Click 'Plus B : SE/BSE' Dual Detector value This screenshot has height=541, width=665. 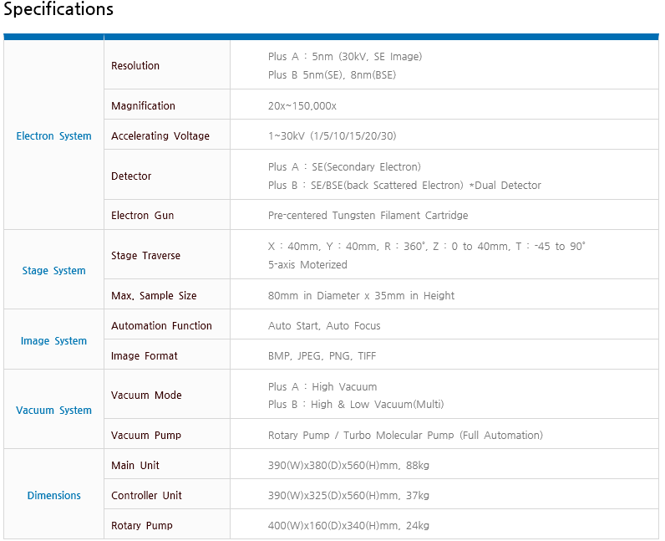pyautogui.click(x=404, y=185)
